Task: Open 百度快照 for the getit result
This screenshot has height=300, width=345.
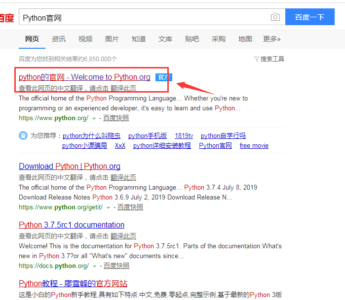Action: tap(130, 207)
